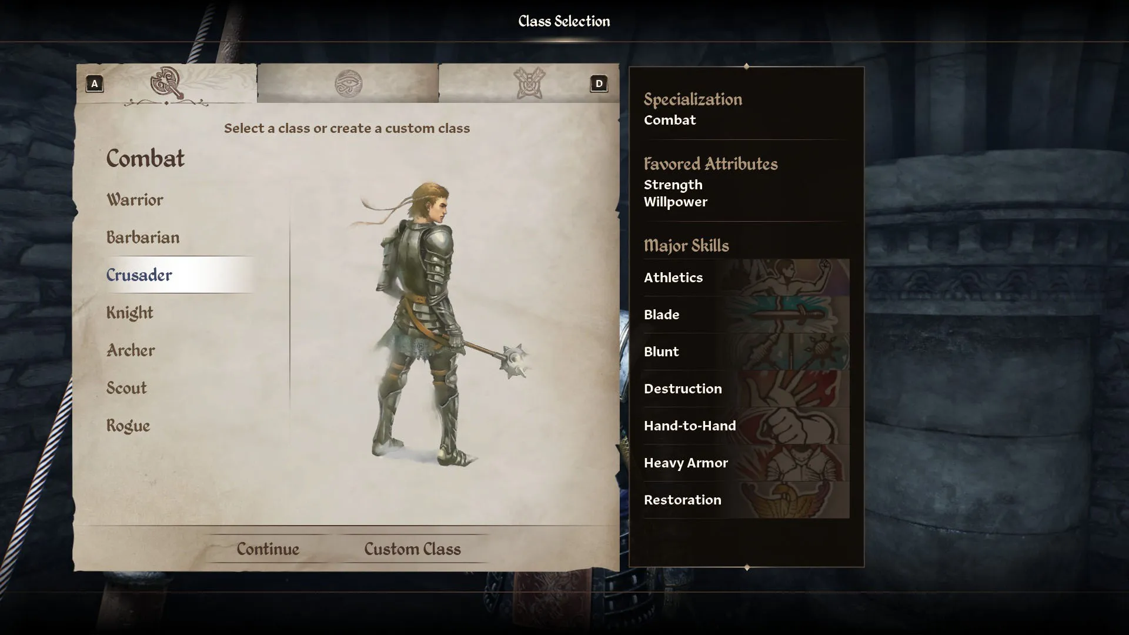Choose the Warrior class
The width and height of the screenshot is (1129, 635).
(135, 200)
